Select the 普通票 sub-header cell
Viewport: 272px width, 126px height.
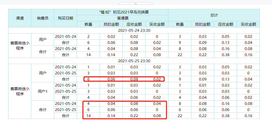(x=122, y=18)
